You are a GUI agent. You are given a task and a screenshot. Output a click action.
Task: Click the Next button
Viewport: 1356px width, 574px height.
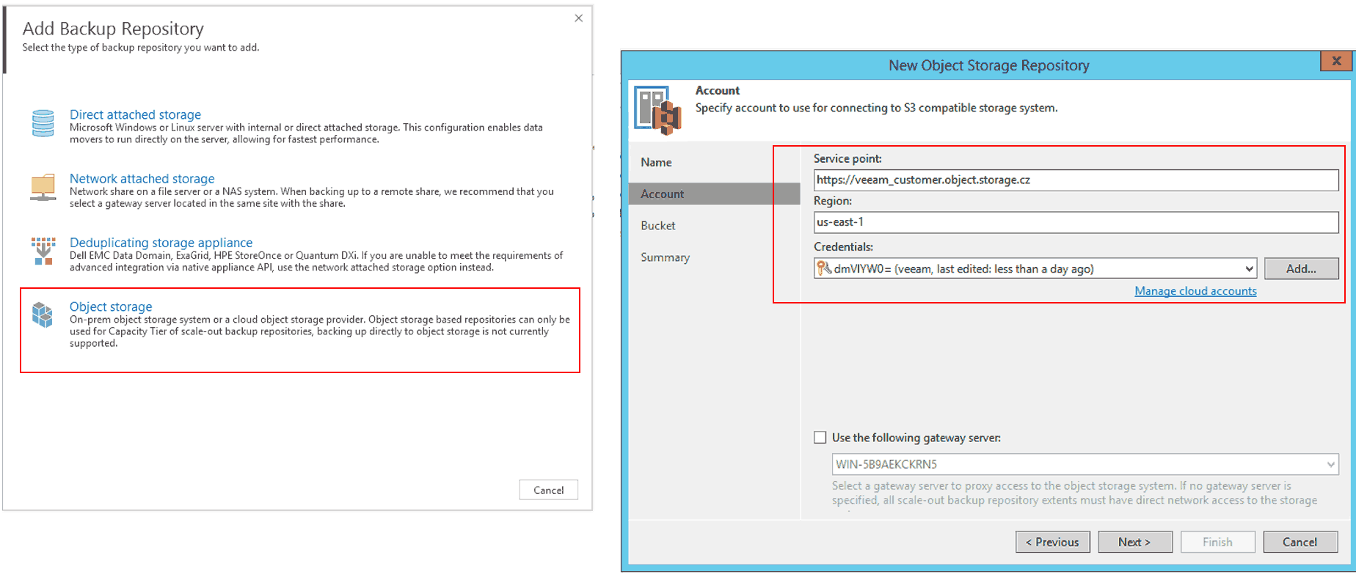point(1135,542)
